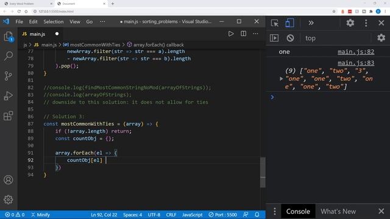
Task: Open the Accounts menu icon
Action: point(9,180)
